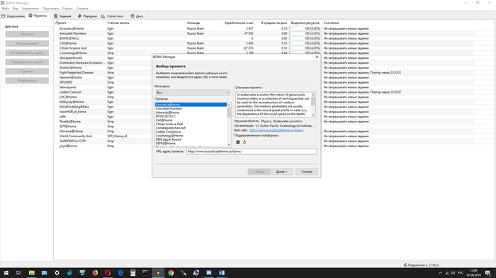Open the acousticsathome.ru web site link

tap(276, 130)
